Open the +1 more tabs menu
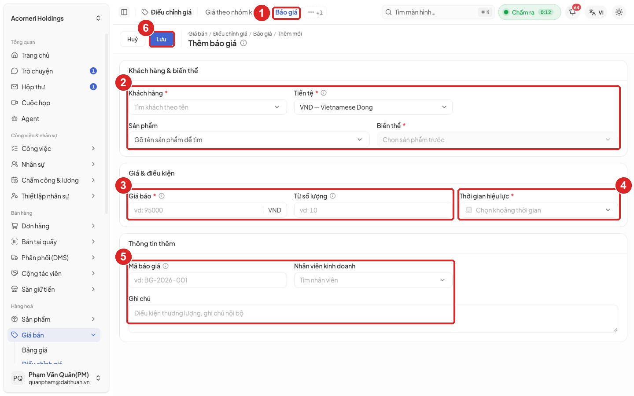Screen dimensions: 634x396 [x=315, y=12]
